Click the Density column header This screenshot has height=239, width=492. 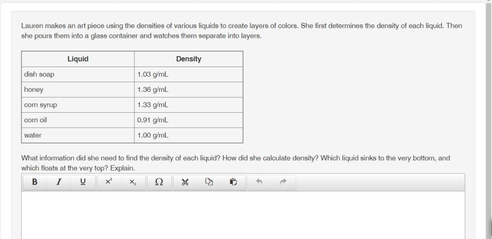coord(188,59)
